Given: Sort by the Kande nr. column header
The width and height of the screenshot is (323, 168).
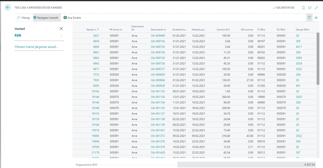Looking at the screenshot, I should (x=92, y=30).
